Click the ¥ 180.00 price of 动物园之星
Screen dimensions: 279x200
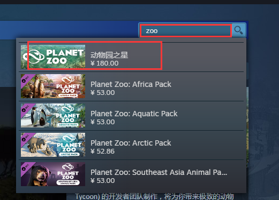point(104,63)
